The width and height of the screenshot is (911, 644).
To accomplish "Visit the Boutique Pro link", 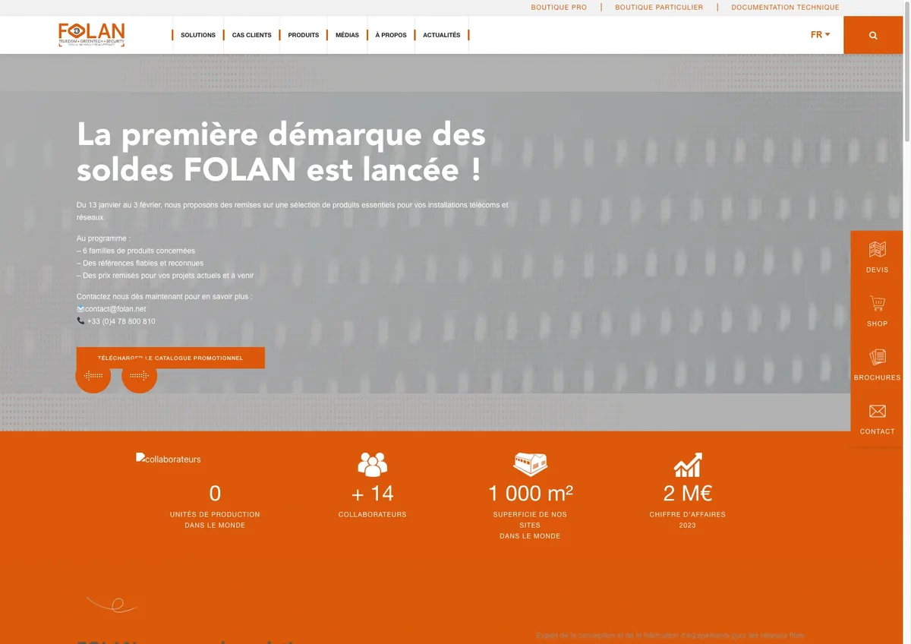I will 559,8.
